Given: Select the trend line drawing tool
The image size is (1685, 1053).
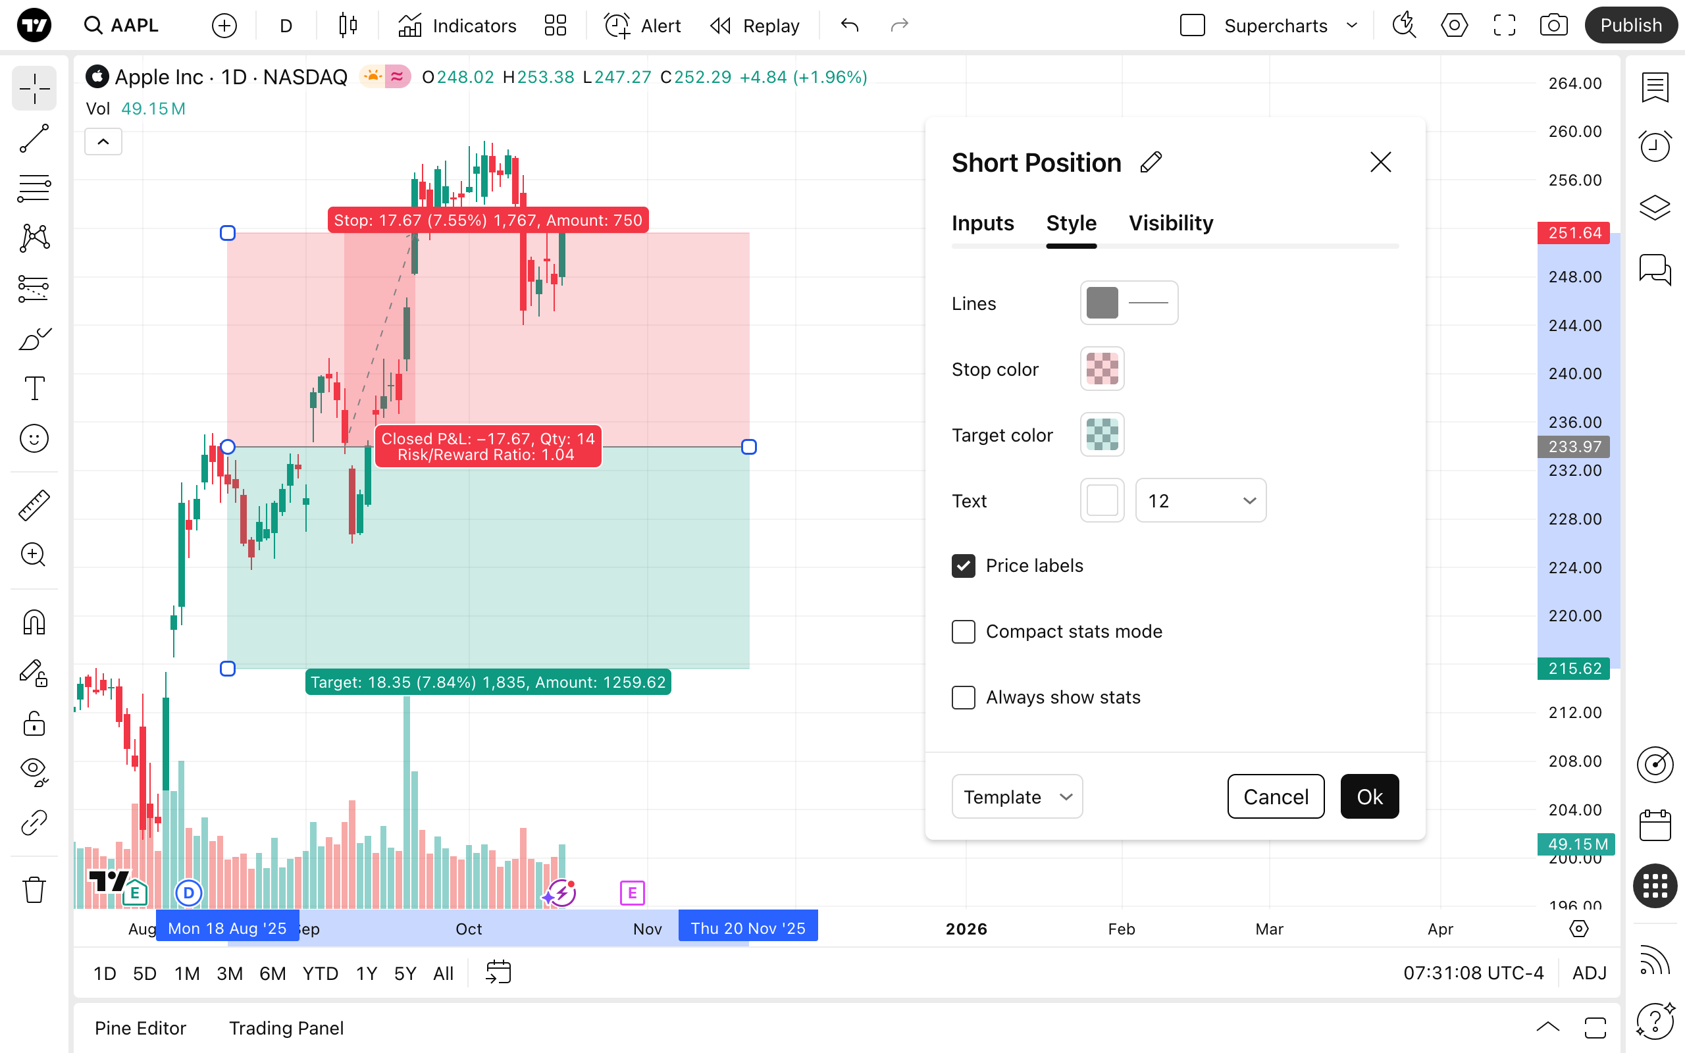Looking at the screenshot, I should coord(34,139).
